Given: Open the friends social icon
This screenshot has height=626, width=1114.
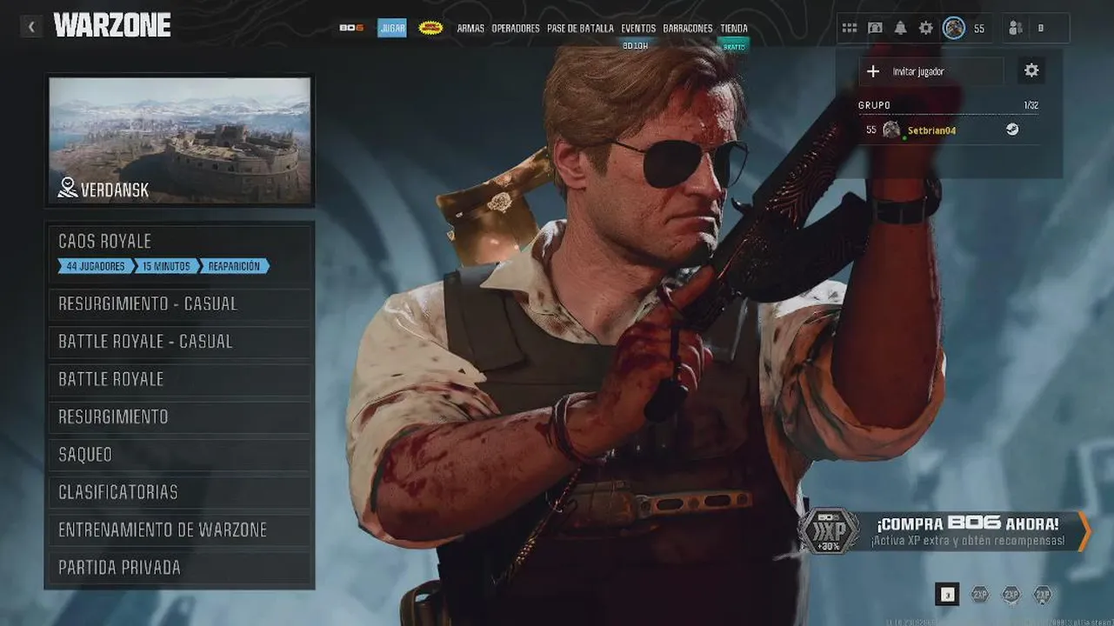Looking at the screenshot, I should tap(1015, 28).
